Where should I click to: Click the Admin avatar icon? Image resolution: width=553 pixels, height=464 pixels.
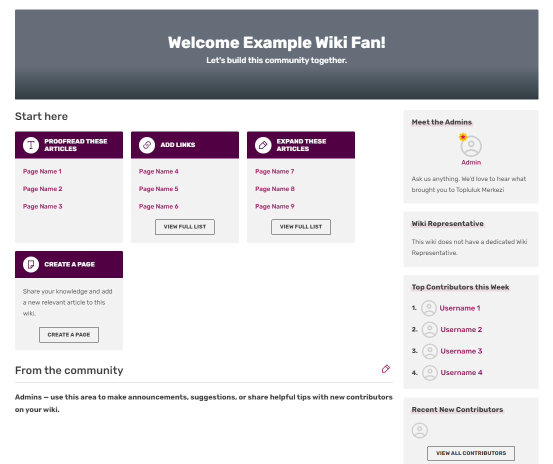coord(471,146)
